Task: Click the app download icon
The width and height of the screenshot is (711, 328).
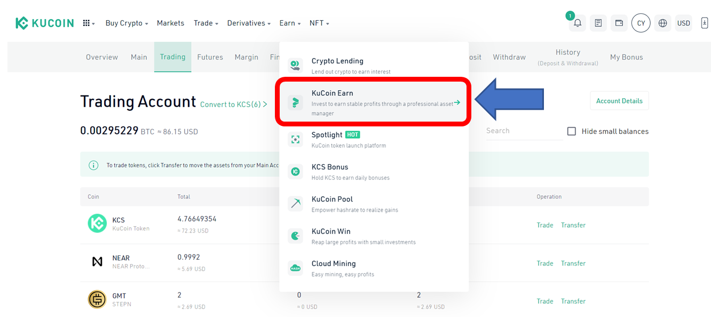Action: point(705,23)
